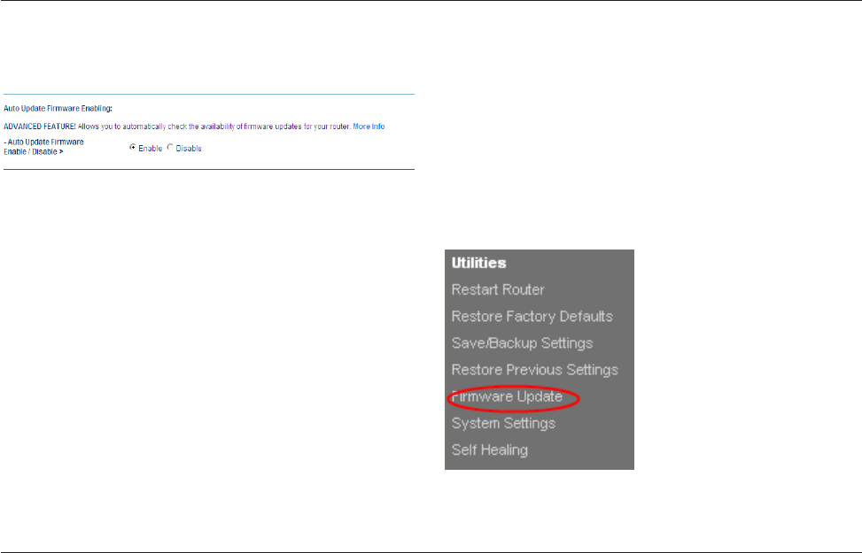The width and height of the screenshot is (862, 553).
Task: Click the Utilities menu heading
Action: [478, 263]
